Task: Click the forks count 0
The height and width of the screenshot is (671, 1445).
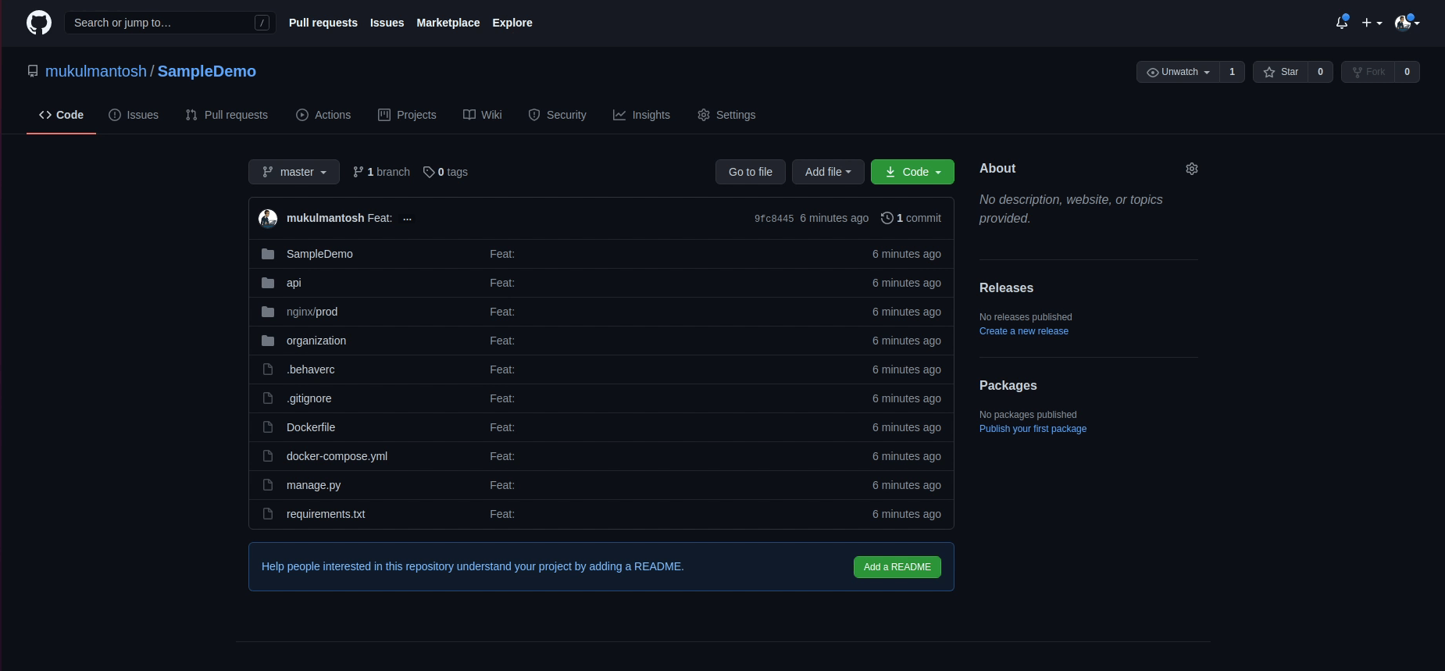Action: pos(1408,72)
